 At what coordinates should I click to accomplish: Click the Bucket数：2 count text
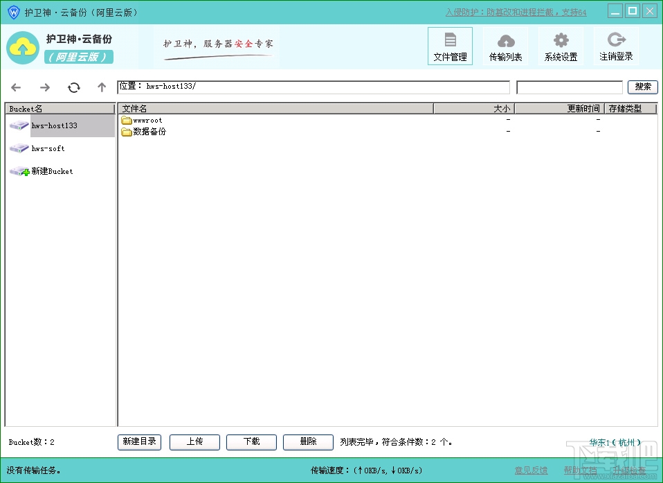click(31, 442)
